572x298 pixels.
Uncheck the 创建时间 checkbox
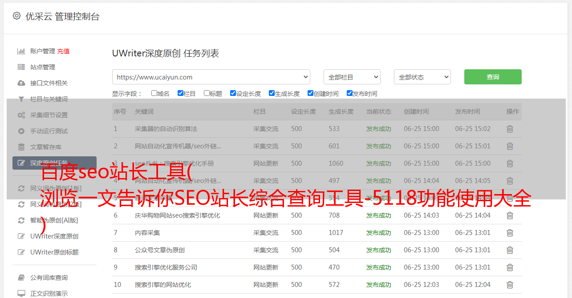pos(310,93)
